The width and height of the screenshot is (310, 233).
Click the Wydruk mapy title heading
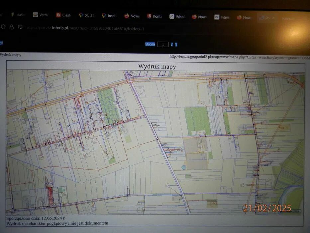click(157, 66)
